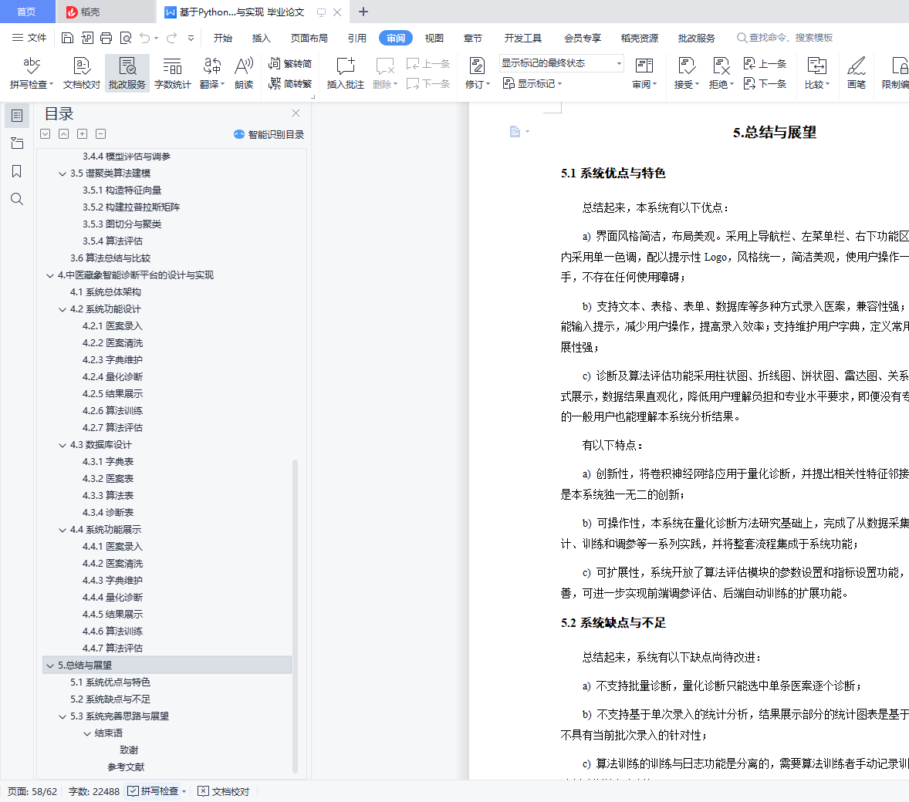Screen dimensions: 909x802
Task: Switch to the 引用 ribbon tab
Action: point(357,39)
